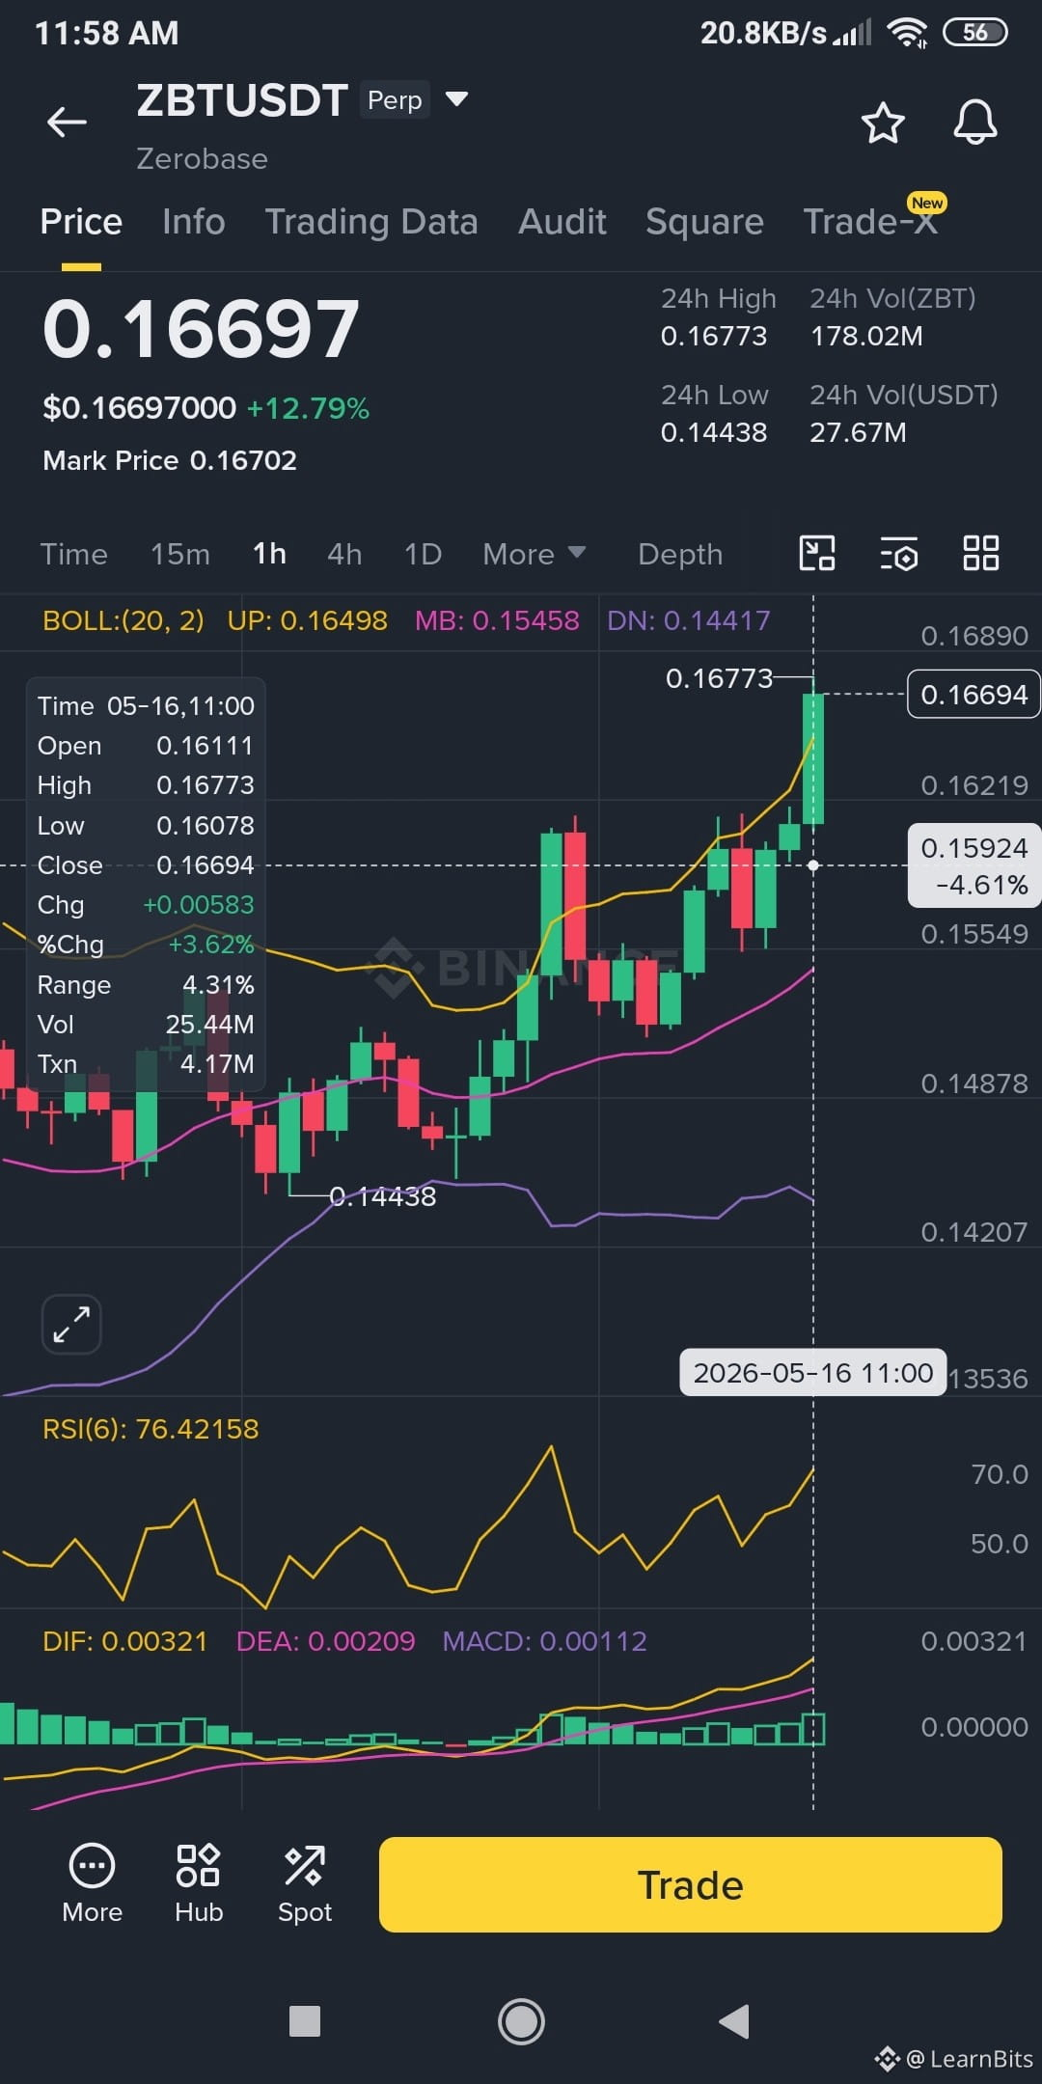
Task: Tap the 0.16773 high price marker on chart
Action: (x=720, y=678)
